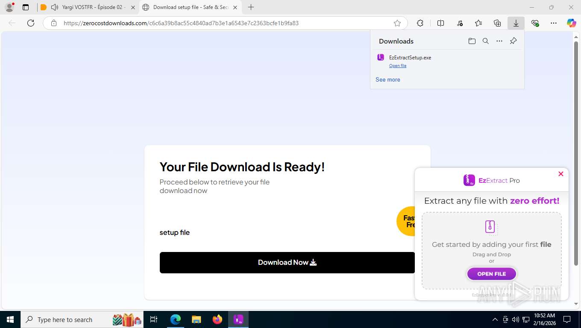
Task: Open a new browser tab
Action: click(x=251, y=7)
